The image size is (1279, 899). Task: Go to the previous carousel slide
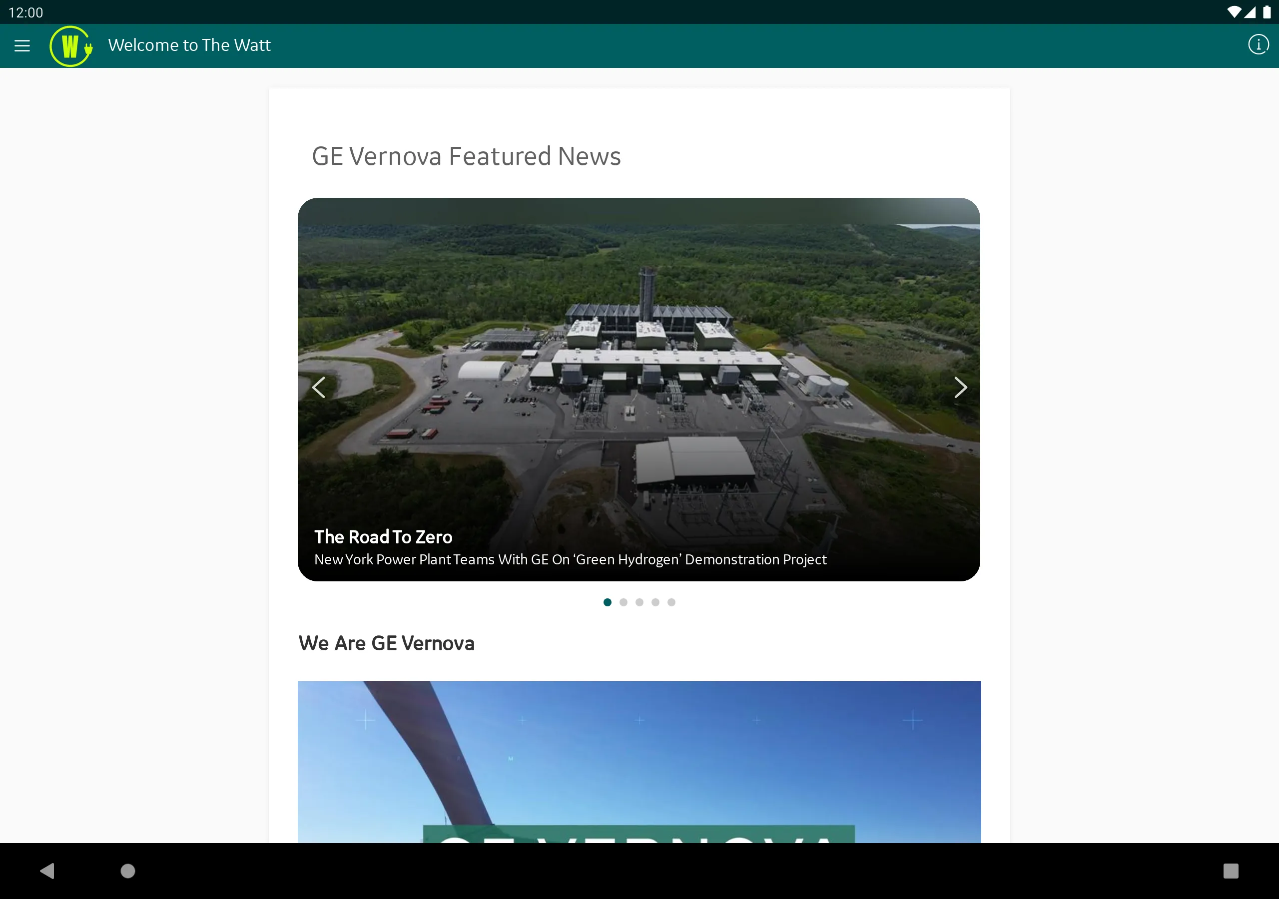(x=319, y=388)
